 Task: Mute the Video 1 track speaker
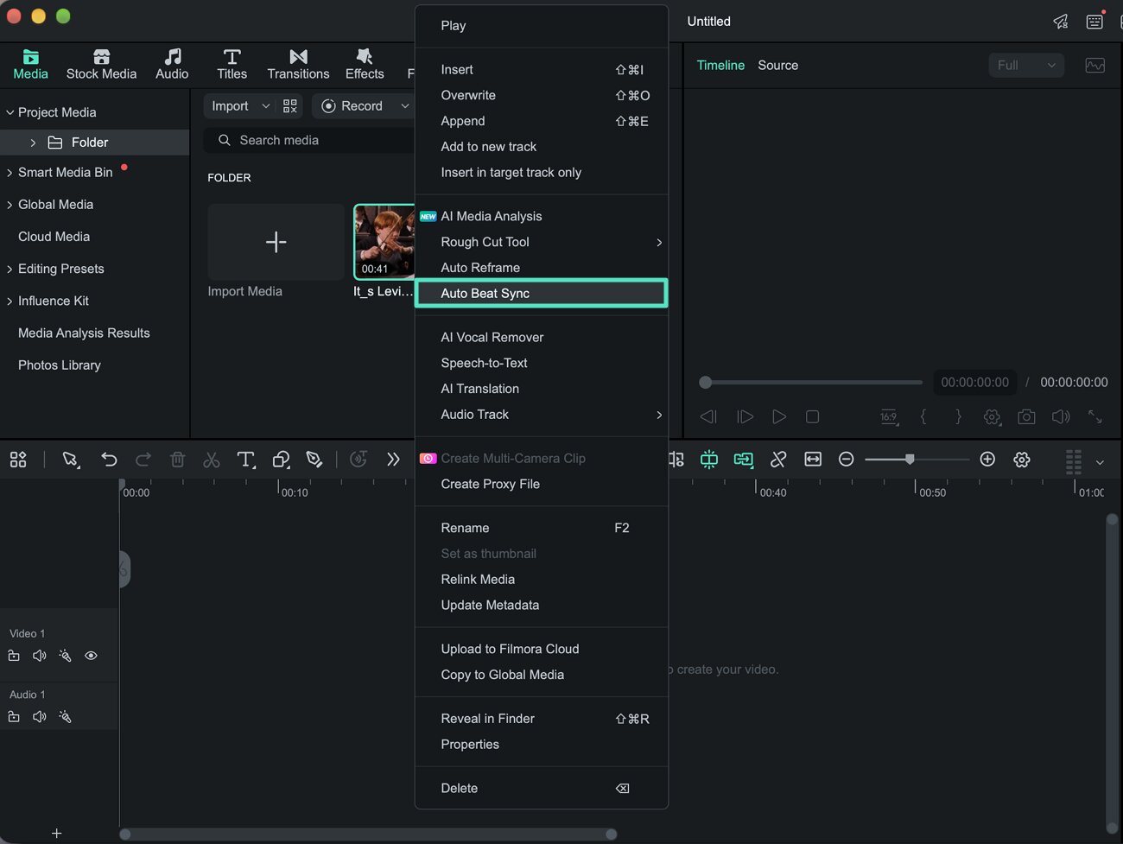tap(40, 657)
